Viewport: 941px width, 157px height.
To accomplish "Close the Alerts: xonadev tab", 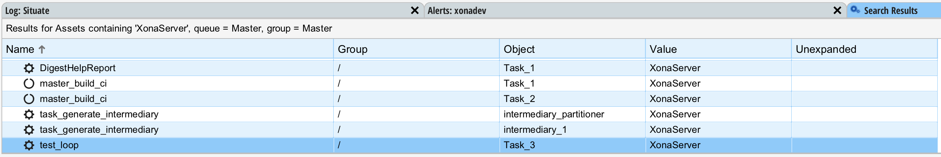I will coord(837,11).
